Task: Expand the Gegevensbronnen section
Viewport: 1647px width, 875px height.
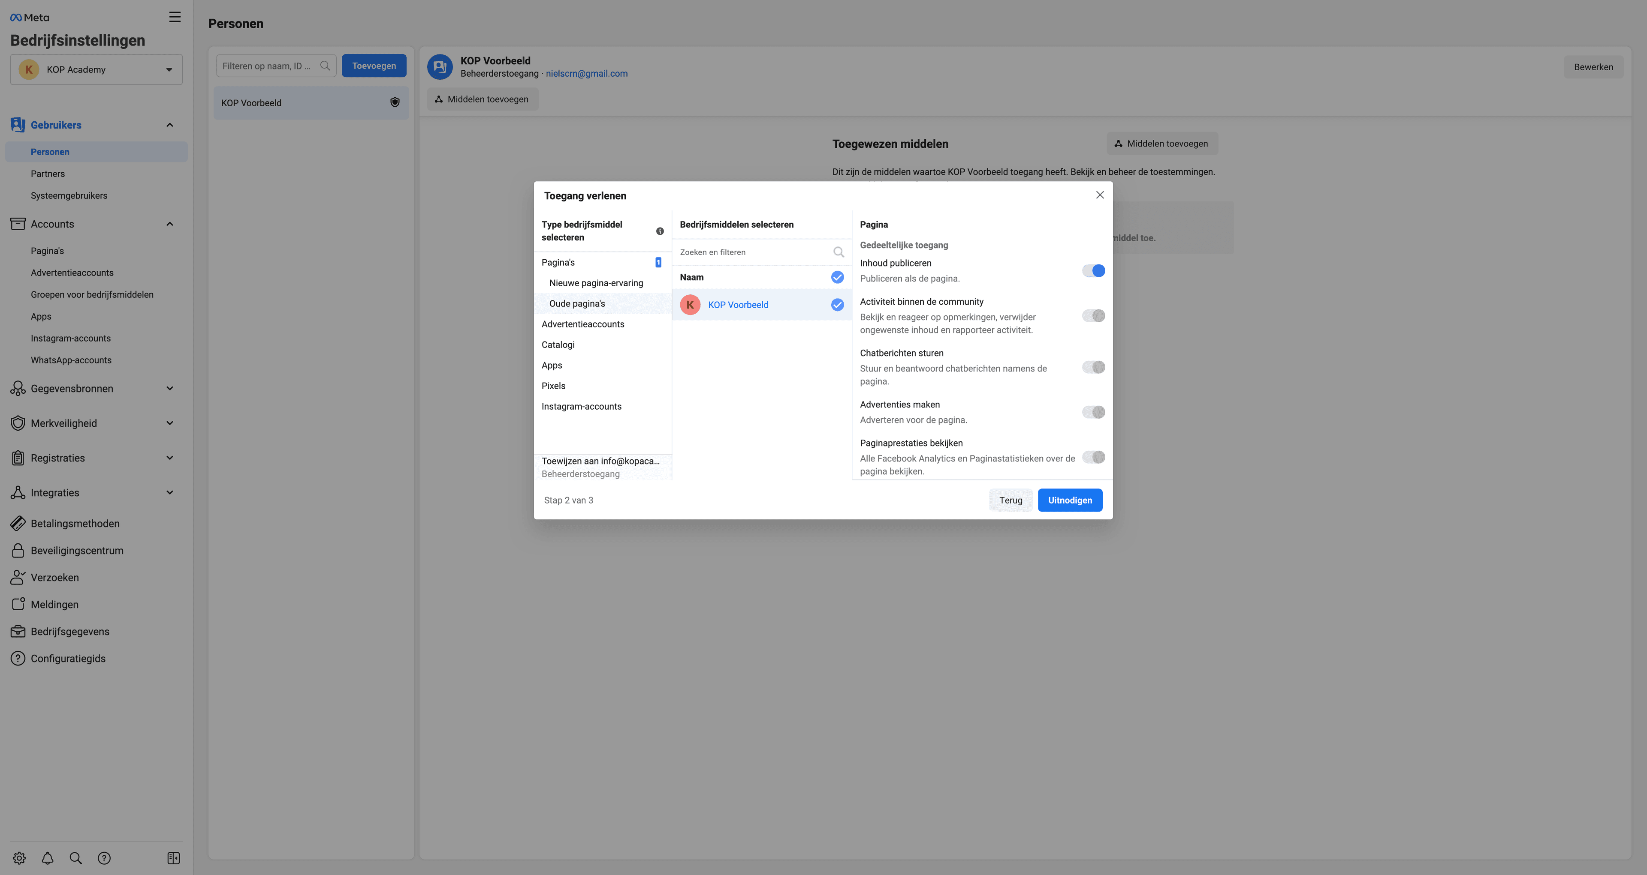Action: coord(169,388)
